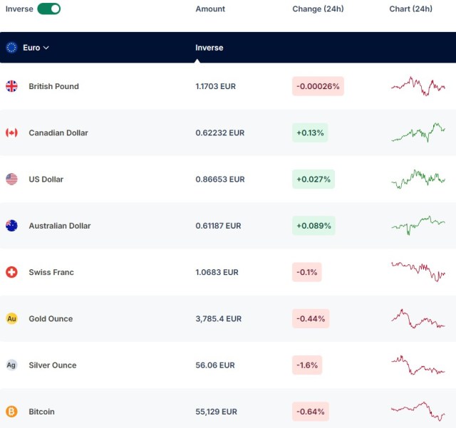Open the Bitcoin row label
Image resolution: width=456 pixels, height=428 pixels.
(x=41, y=412)
